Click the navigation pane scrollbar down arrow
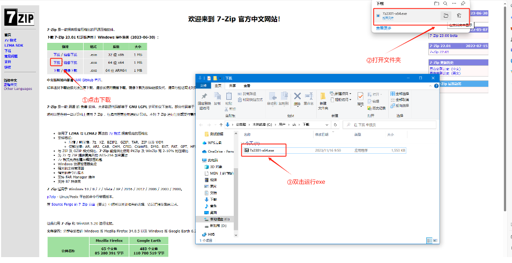 pyautogui.click(x=236, y=235)
